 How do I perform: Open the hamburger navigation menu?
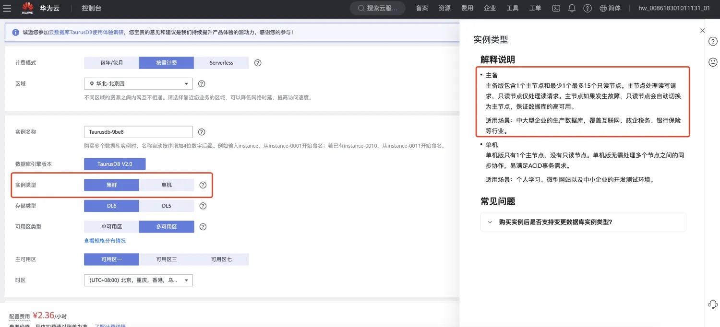(x=7, y=8)
